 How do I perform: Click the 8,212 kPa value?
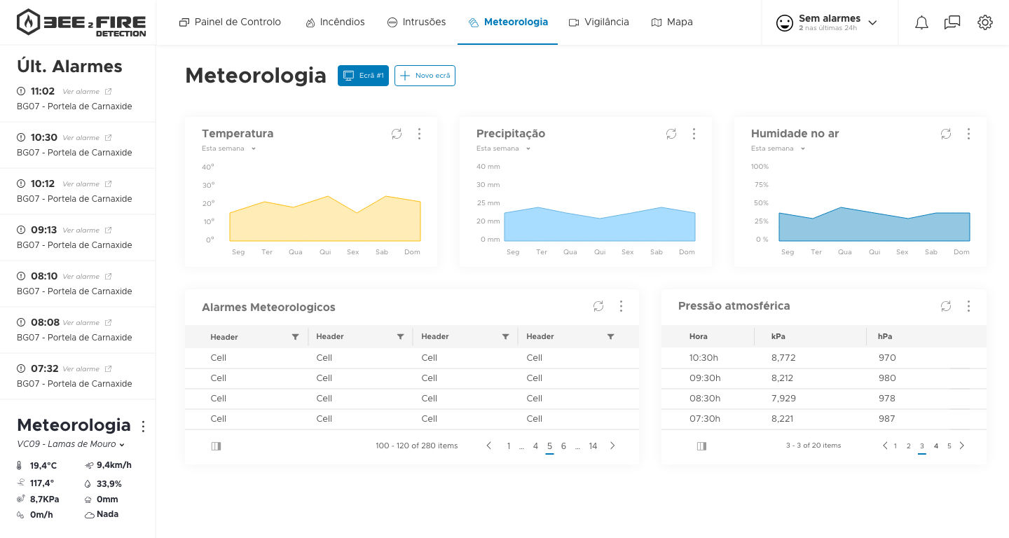[783, 378]
